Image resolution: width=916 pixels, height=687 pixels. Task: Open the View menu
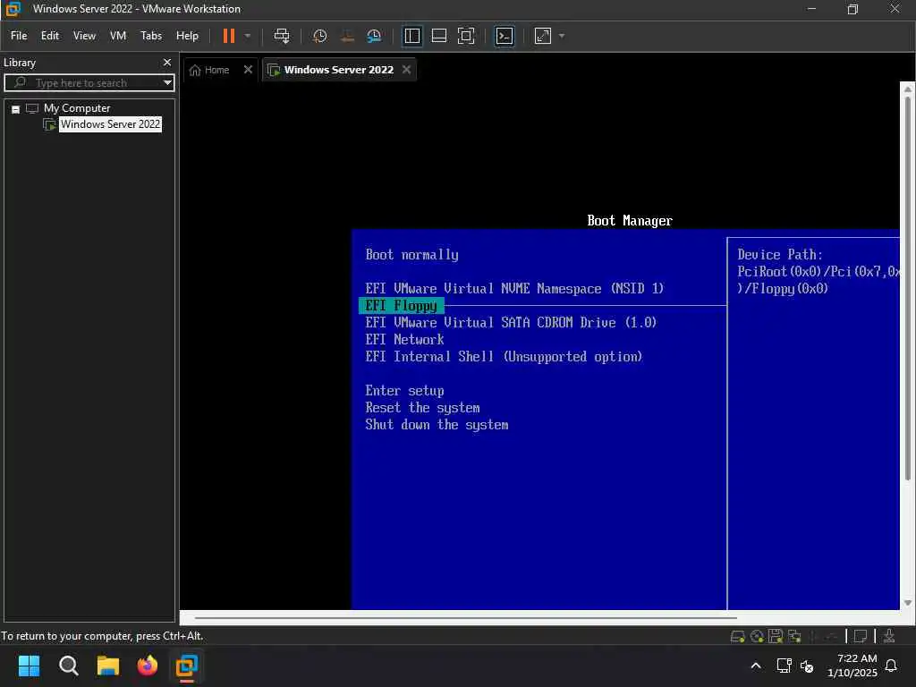(84, 36)
